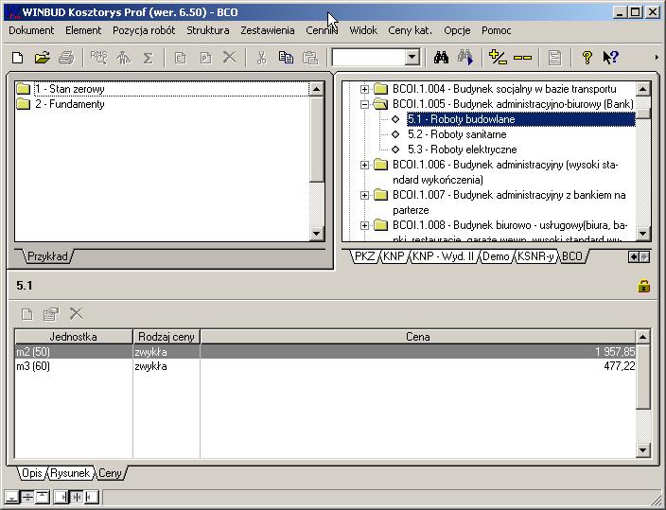
Task: Click the printer icon in the toolbar
Action: tap(66, 58)
